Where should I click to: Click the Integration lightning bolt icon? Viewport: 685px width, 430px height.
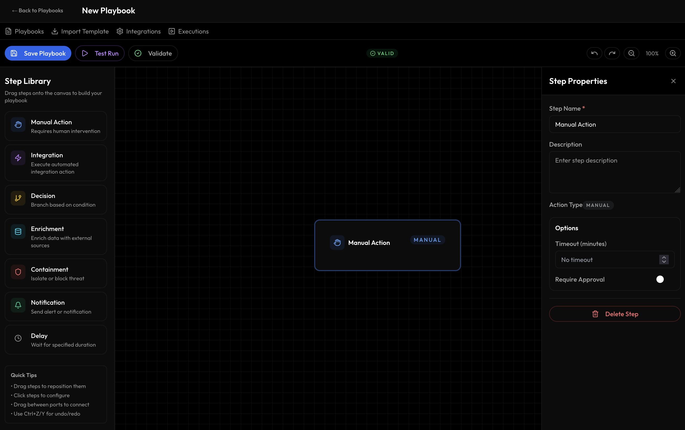[18, 158]
